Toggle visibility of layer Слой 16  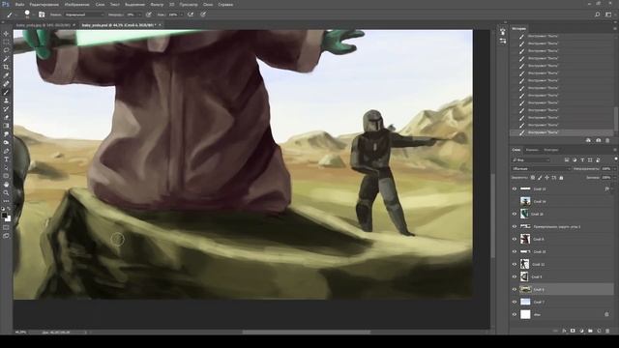tap(515, 214)
